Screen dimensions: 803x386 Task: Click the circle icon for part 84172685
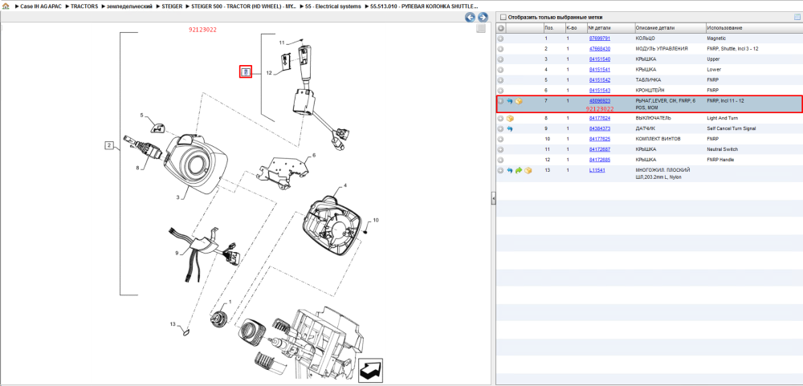(501, 160)
